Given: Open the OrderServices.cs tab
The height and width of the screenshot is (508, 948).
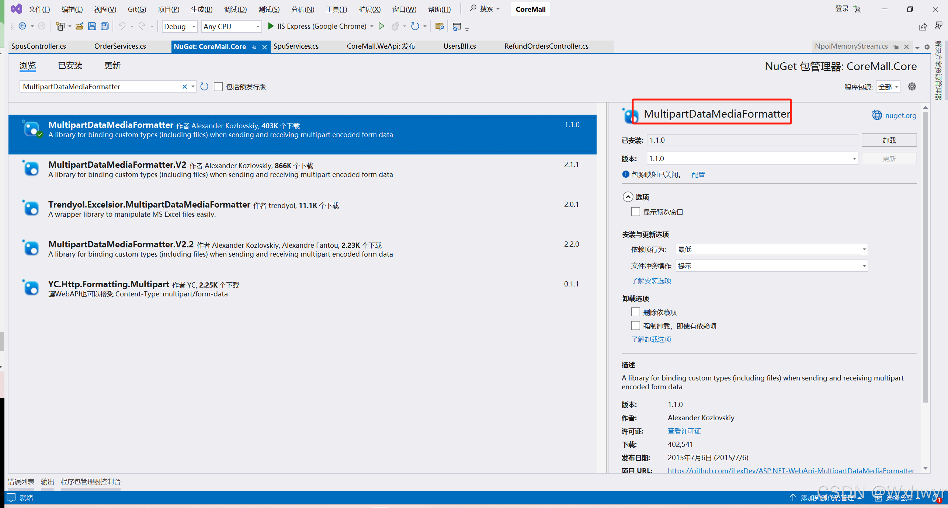Looking at the screenshot, I should [x=120, y=46].
